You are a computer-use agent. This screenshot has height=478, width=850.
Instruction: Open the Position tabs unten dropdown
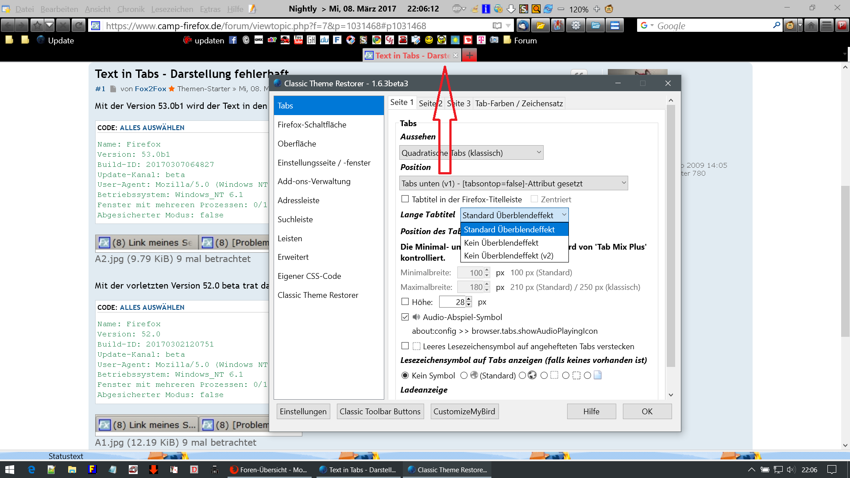pos(514,183)
